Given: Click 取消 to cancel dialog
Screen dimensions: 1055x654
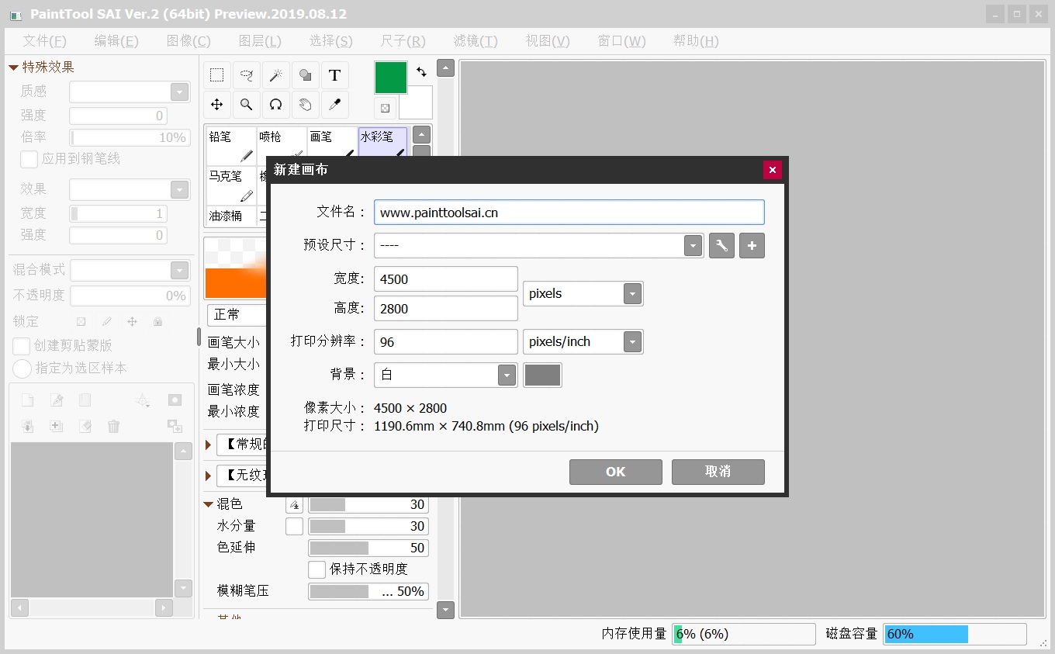Looking at the screenshot, I should (718, 472).
